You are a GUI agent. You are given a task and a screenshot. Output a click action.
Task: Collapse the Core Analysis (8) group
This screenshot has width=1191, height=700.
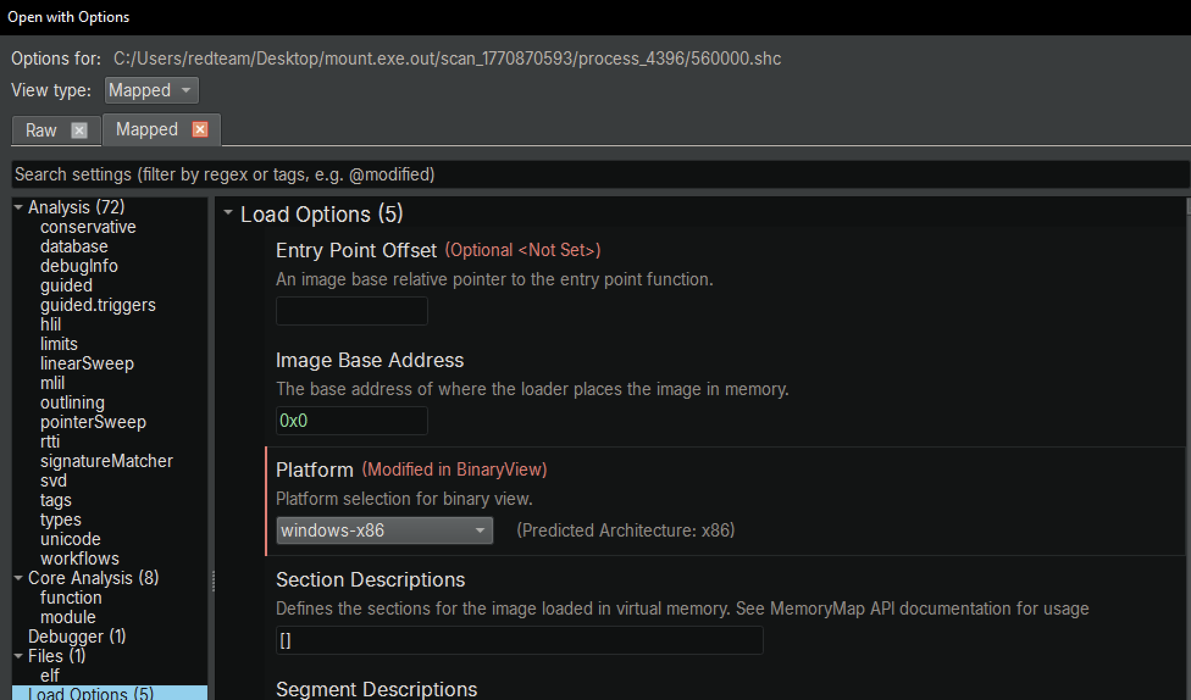(x=19, y=578)
